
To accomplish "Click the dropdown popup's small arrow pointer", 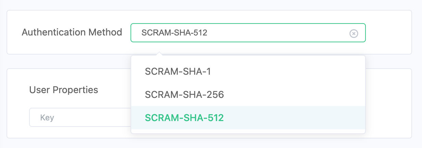I will (x=158, y=54).
